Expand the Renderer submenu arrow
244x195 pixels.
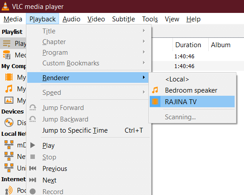(x=144, y=77)
